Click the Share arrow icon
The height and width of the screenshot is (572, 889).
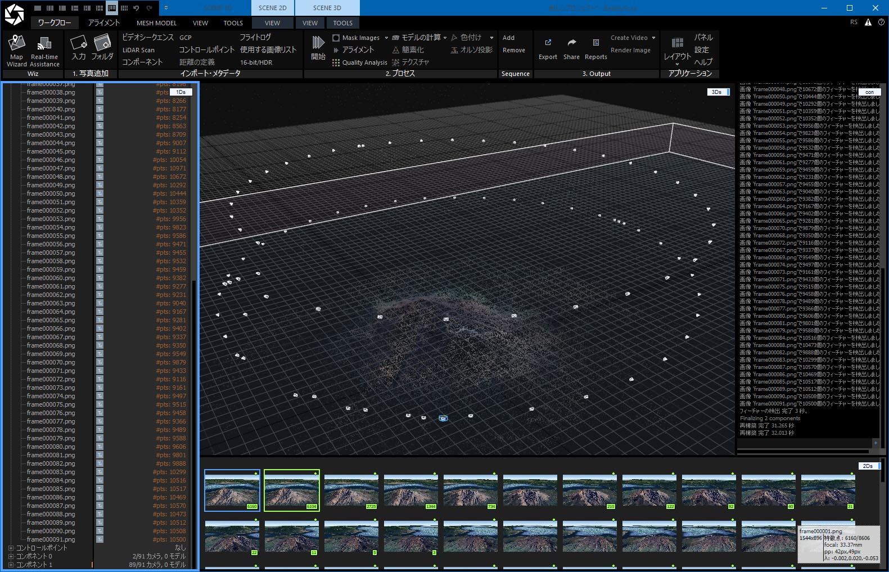[571, 43]
